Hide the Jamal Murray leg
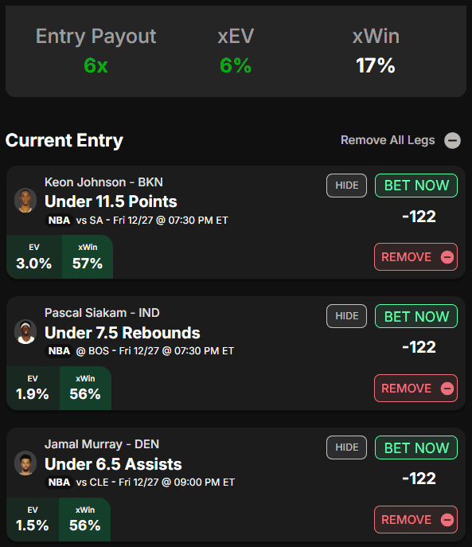 346,447
